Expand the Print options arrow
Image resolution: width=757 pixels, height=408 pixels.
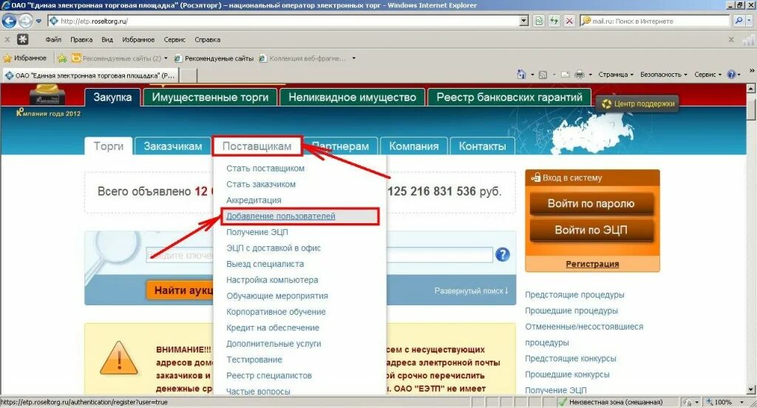[590, 75]
